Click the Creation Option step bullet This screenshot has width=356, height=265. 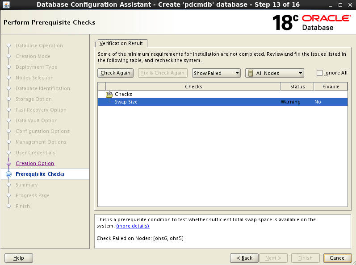[x=9, y=163]
